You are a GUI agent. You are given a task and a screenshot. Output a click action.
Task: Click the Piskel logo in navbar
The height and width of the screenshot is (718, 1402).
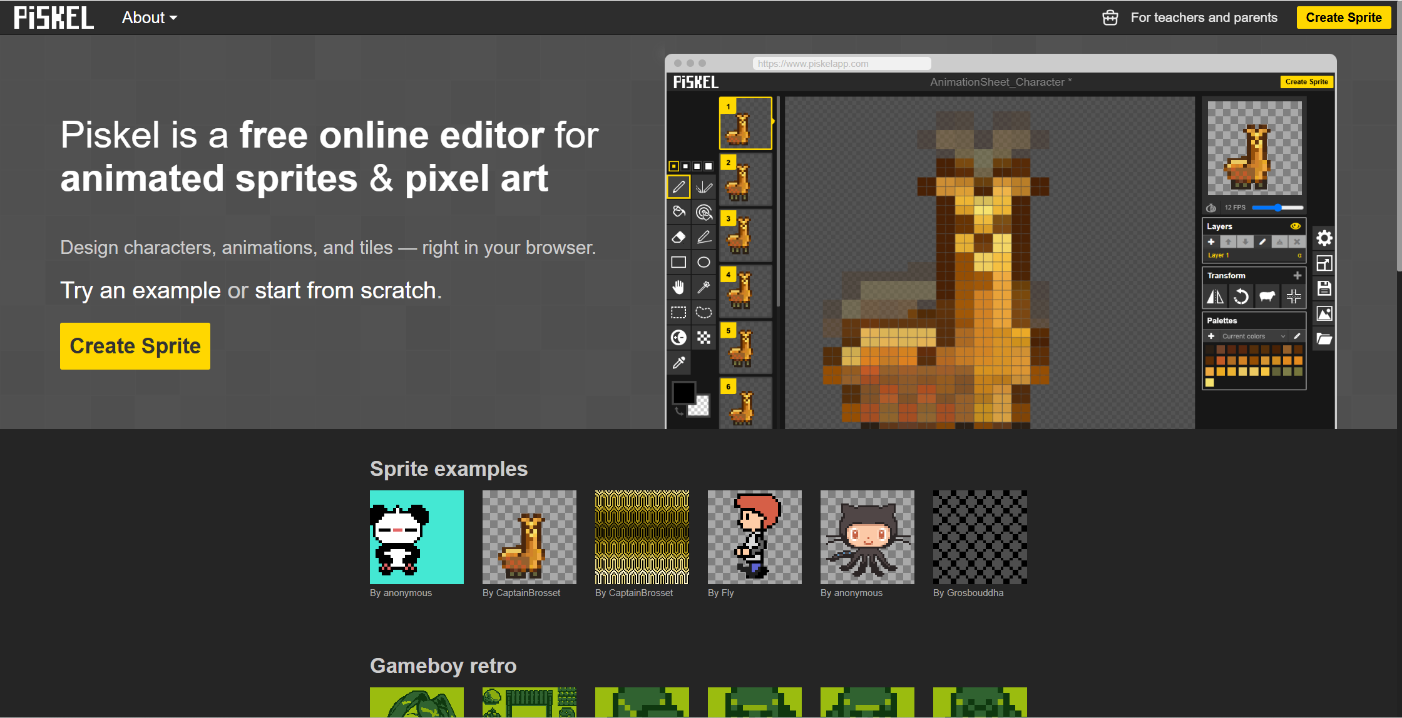tap(54, 18)
